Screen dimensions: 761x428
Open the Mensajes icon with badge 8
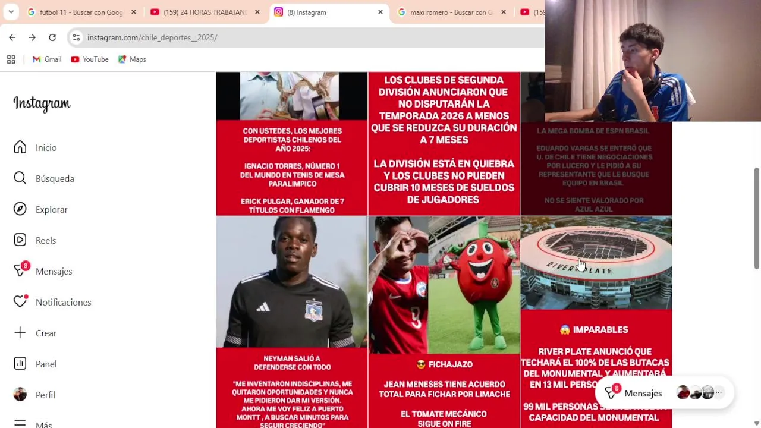click(21, 270)
